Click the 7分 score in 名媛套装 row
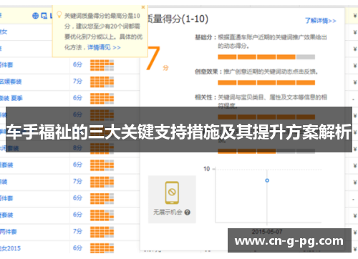 click(77, 82)
